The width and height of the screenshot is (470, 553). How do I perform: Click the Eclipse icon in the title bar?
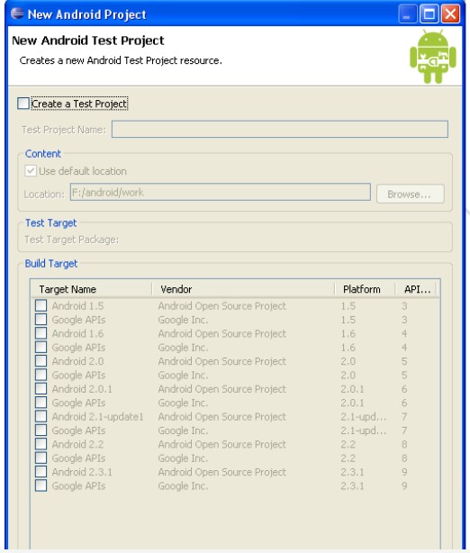[17, 14]
